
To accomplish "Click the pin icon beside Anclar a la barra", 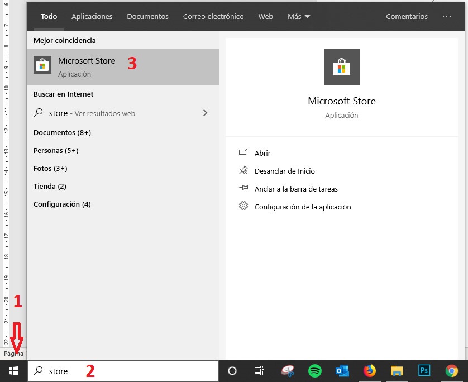I will (x=243, y=188).
